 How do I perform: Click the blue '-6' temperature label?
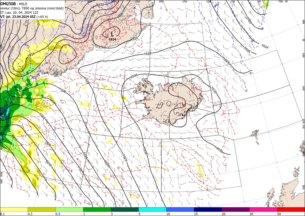[x=252, y=41]
